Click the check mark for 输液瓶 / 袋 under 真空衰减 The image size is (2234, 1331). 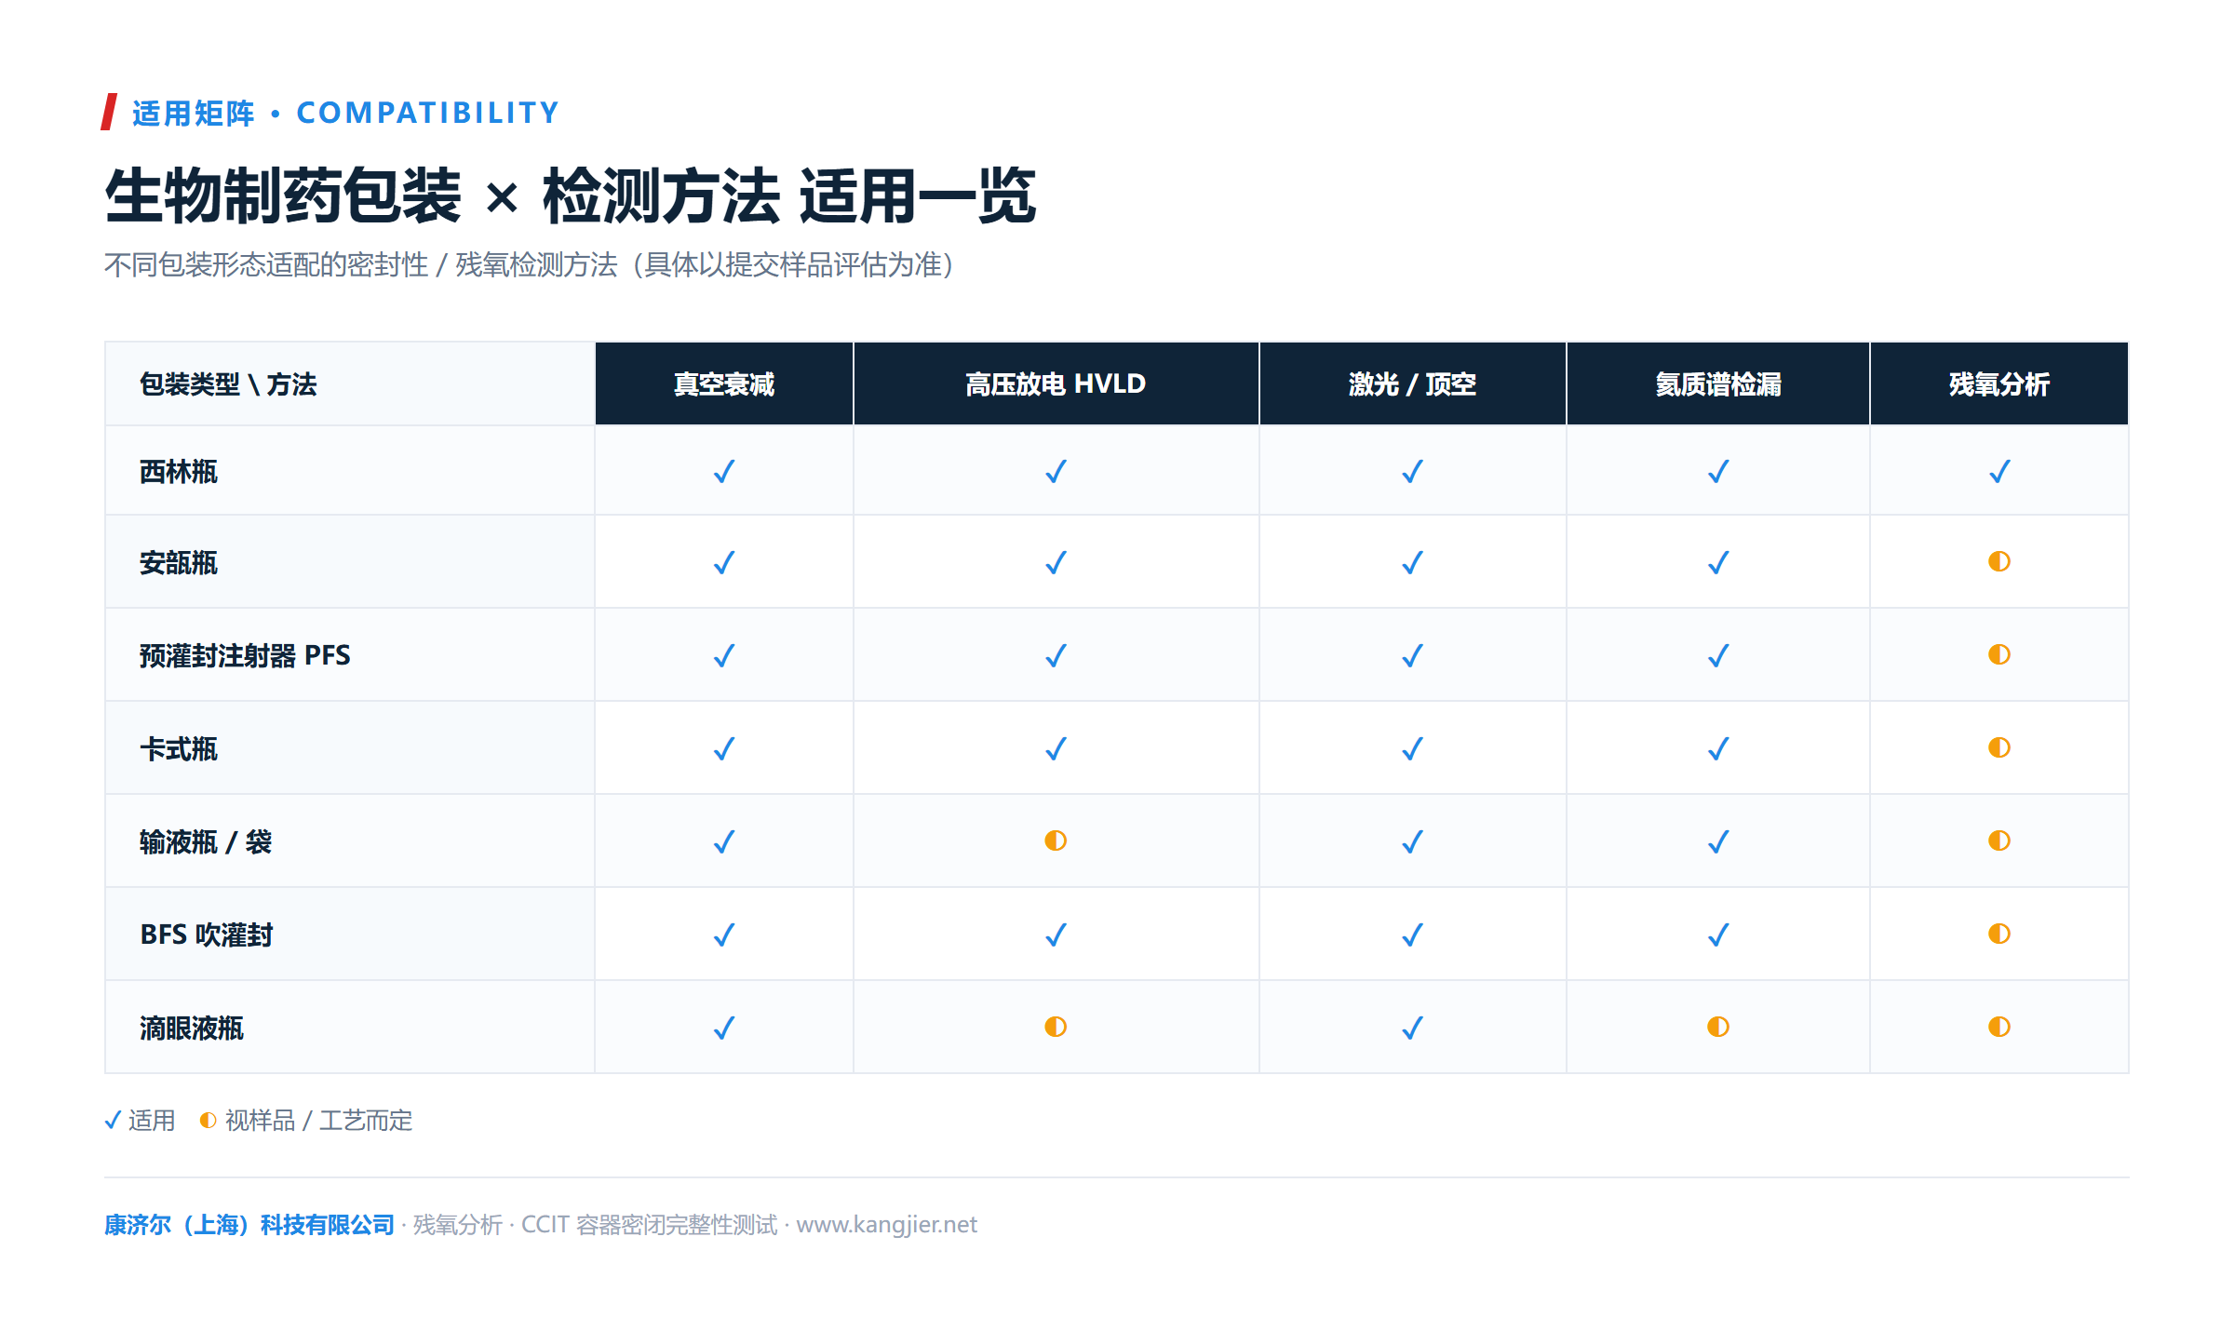coord(723,841)
